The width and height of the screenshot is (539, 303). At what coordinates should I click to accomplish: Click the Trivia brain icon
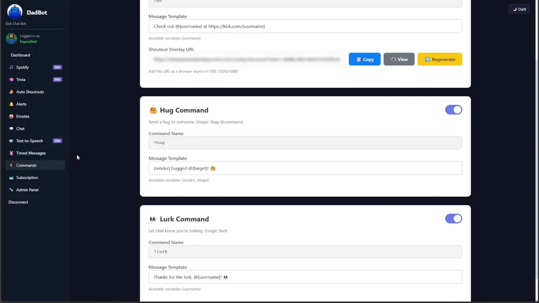tap(11, 80)
